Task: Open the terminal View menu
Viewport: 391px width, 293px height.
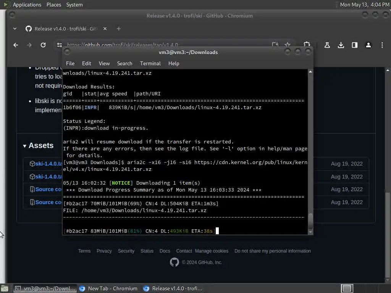Action: 104,64
